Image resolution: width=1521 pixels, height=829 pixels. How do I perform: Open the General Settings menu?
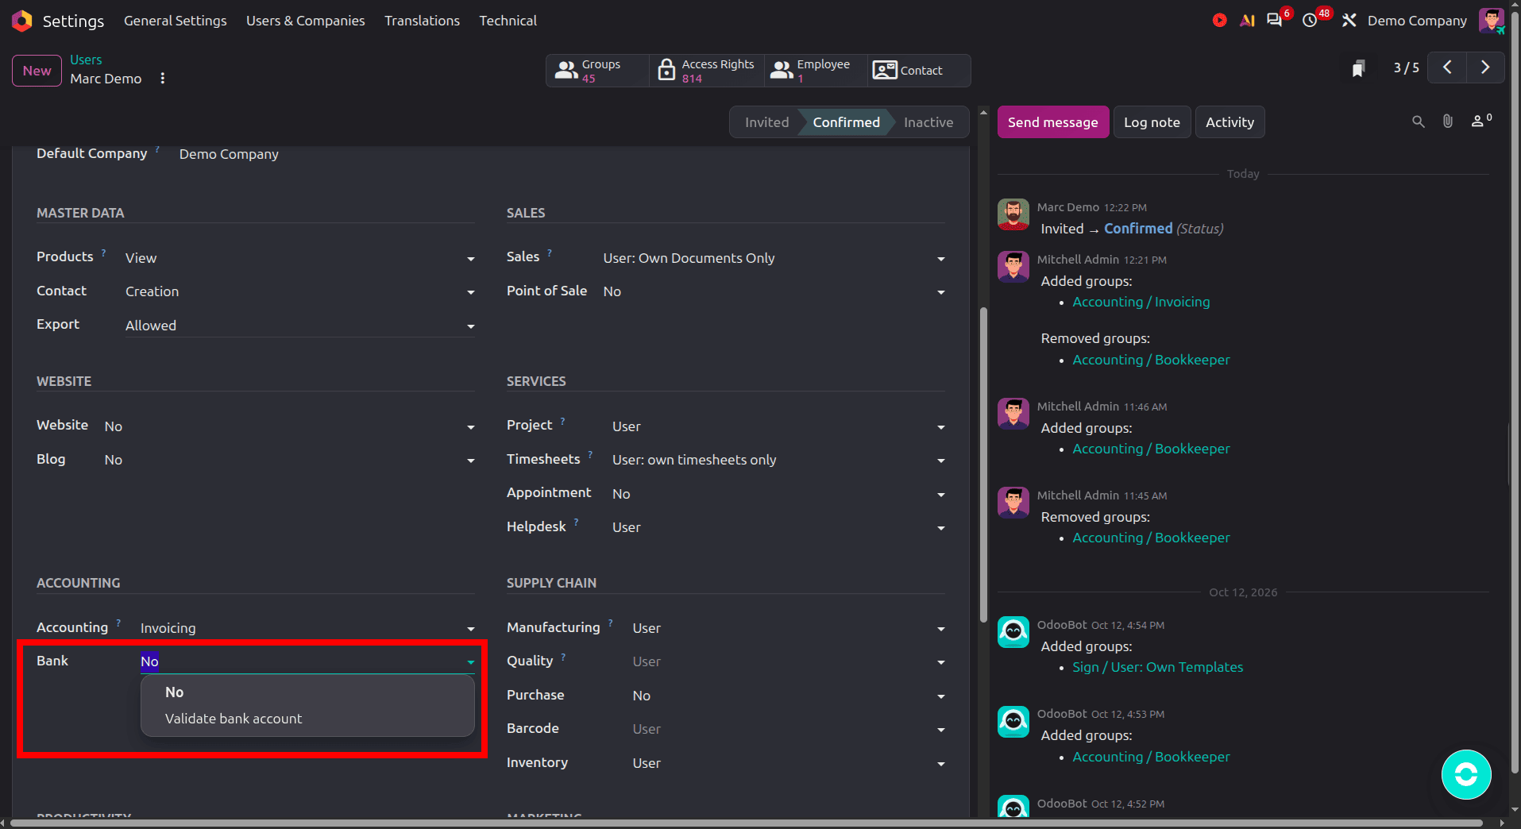176,21
